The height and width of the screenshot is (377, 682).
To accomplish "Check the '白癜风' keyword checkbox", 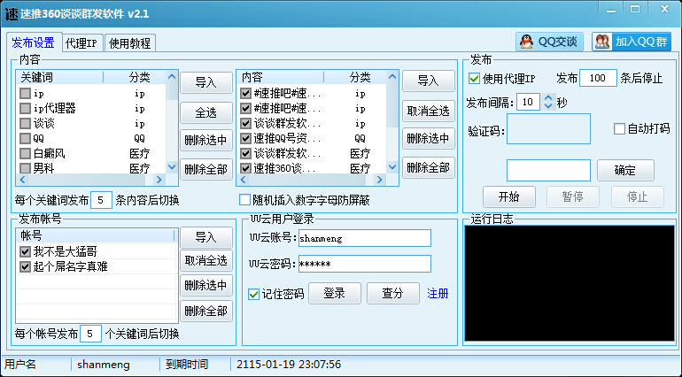I will (25, 153).
